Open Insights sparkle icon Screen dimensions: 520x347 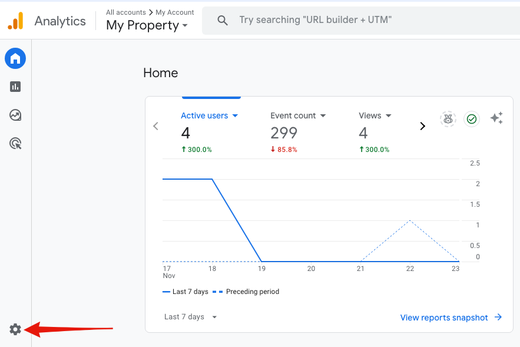(496, 118)
